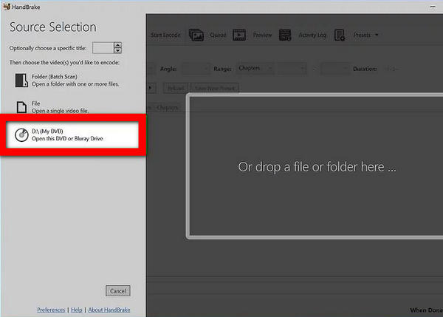Focus the specific title input box
The height and width of the screenshot is (317, 443).
(103, 48)
